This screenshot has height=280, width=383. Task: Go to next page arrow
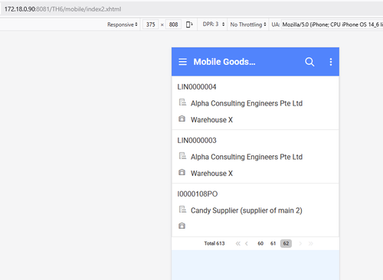(300, 243)
